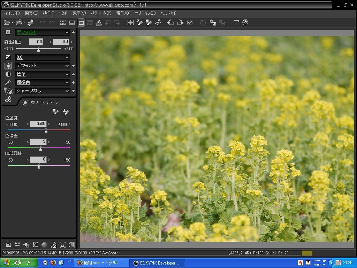Show EXIF information panel
Image resolution: width=357 pixels, height=268 pixels.
coord(17,245)
